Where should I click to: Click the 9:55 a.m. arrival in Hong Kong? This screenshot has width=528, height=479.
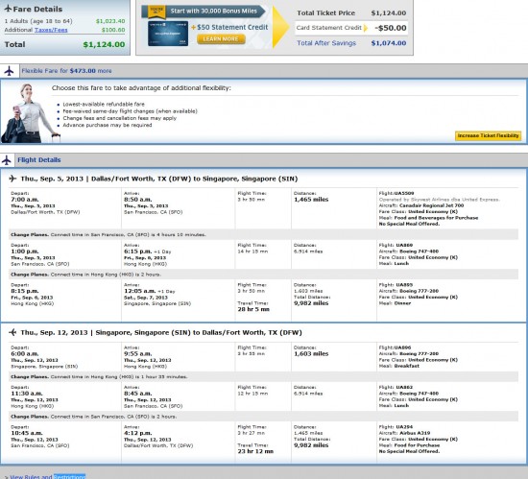137,354
